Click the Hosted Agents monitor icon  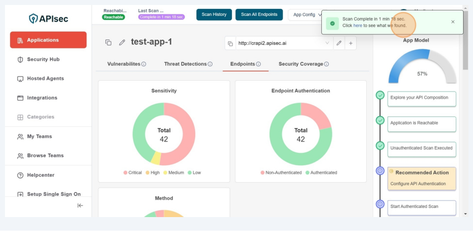(20, 79)
